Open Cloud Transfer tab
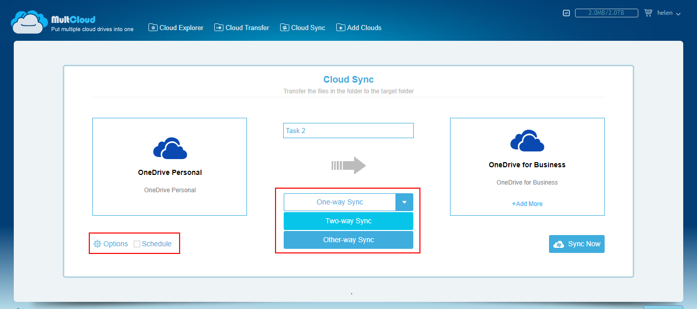Image resolution: width=697 pixels, height=309 pixels. point(242,28)
